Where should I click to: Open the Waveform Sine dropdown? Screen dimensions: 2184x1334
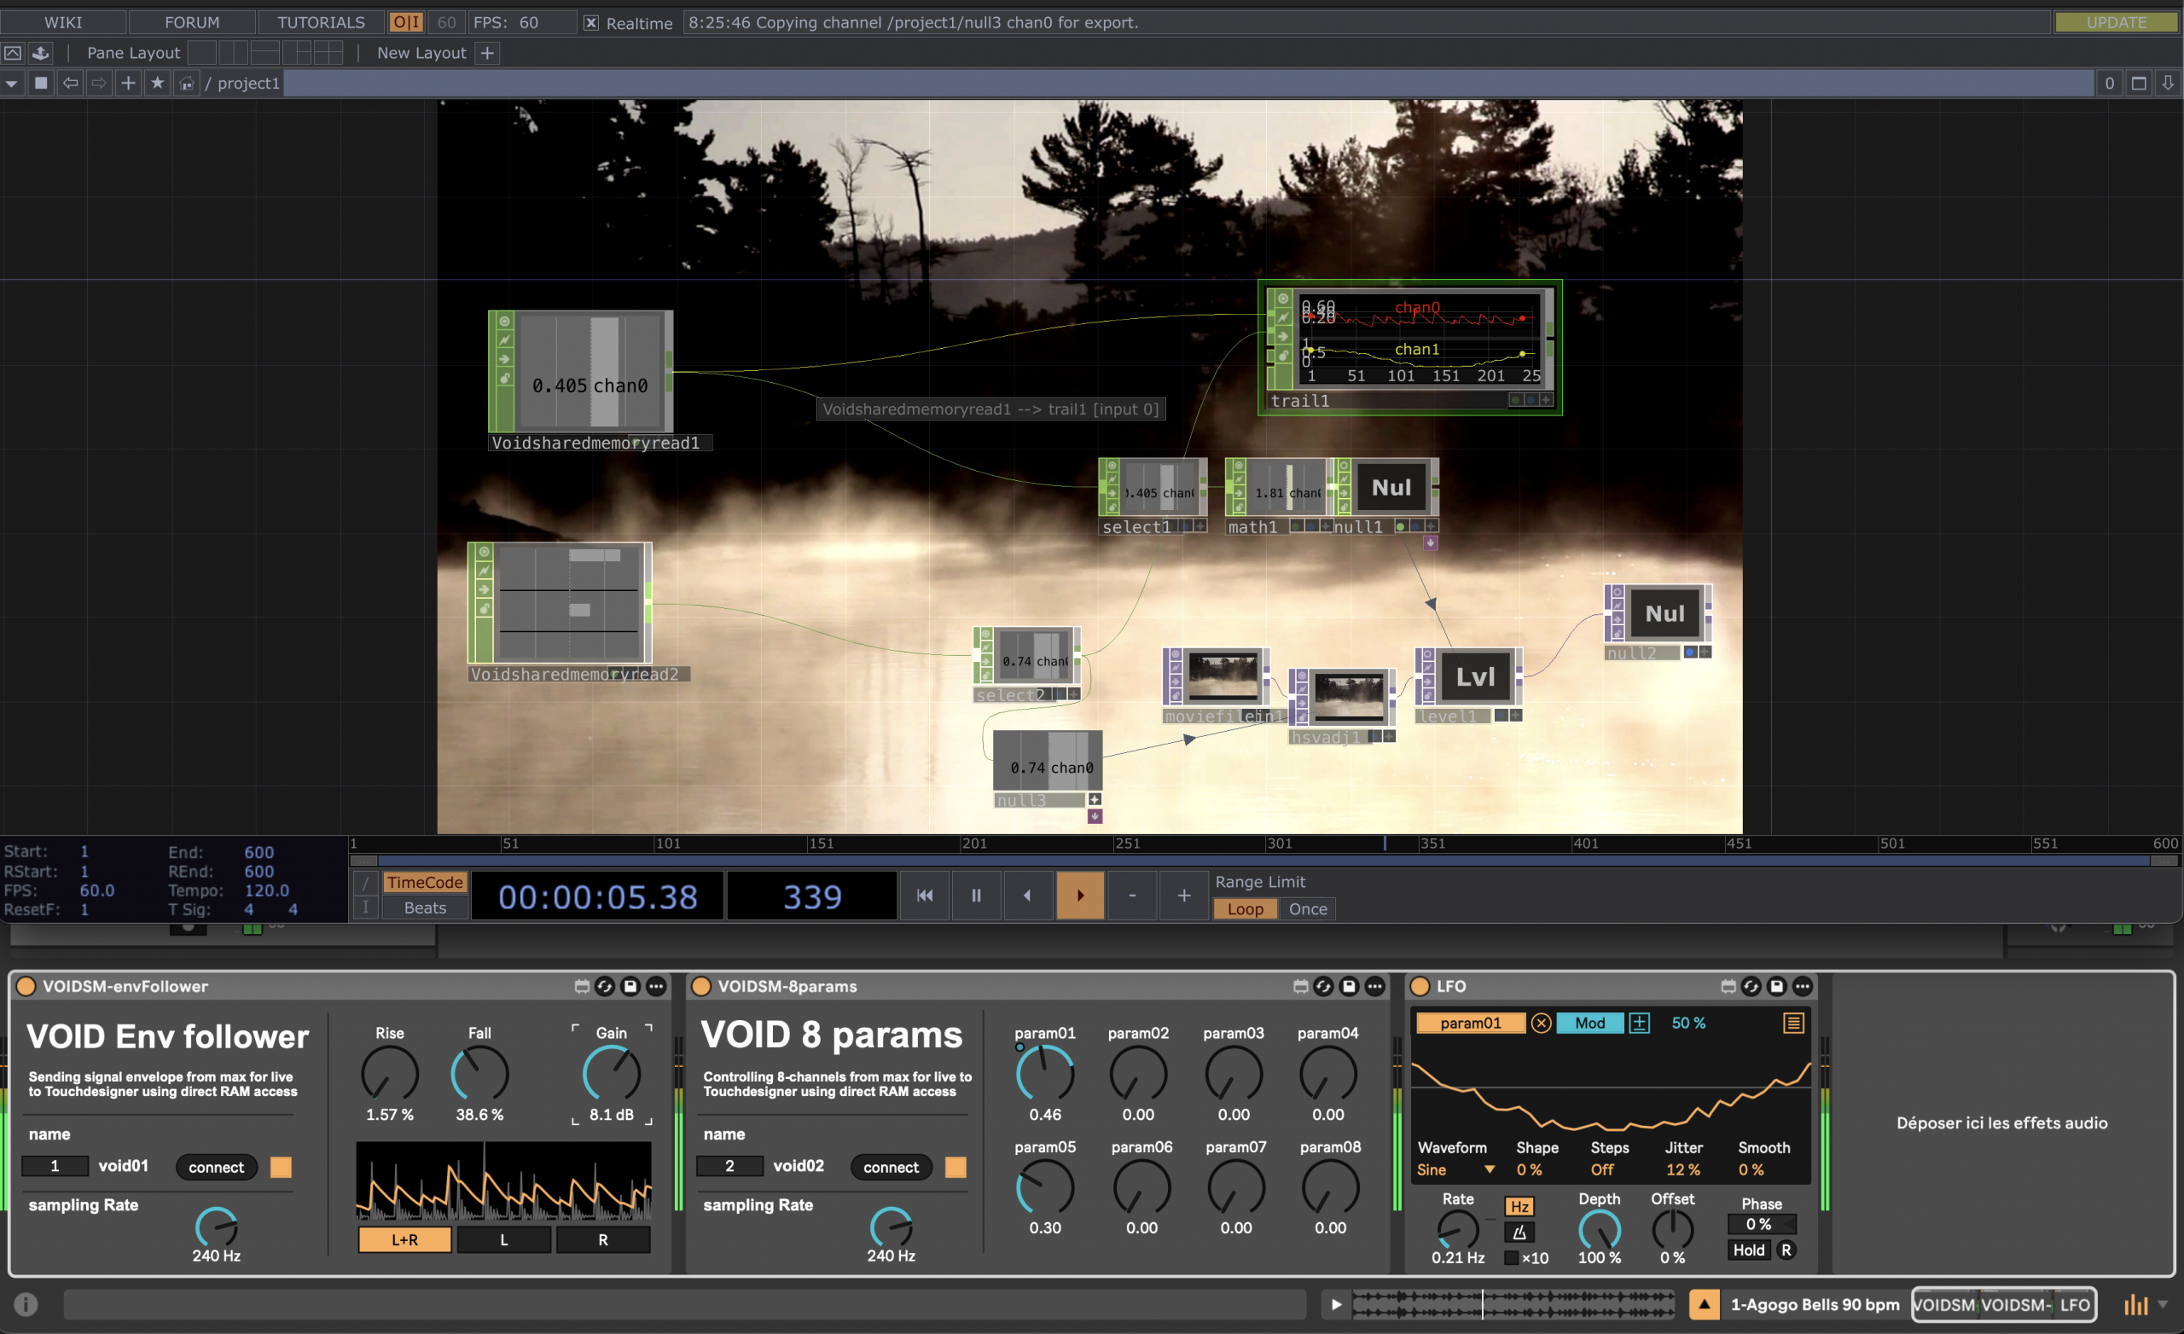(x=1489, y=1169)
